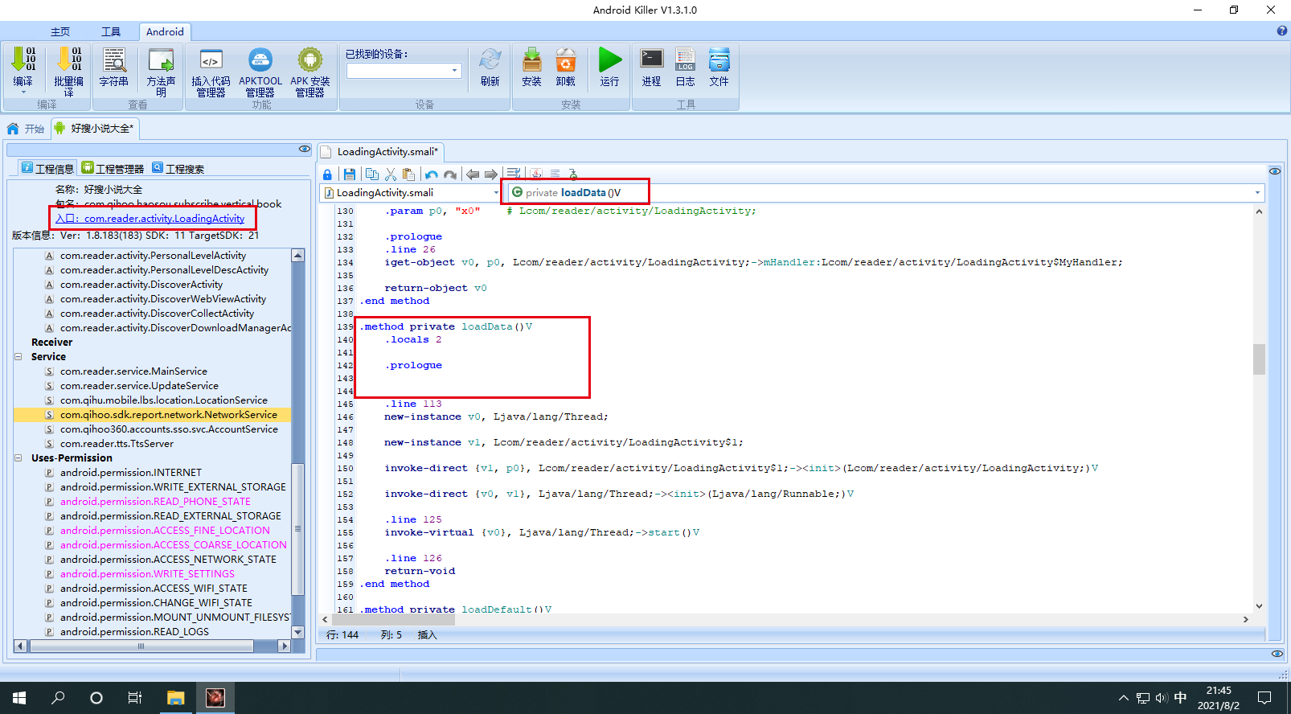Click the down arrow under the 编译 button
The height and width of the screenshot is (714, 1291).
click(x=23, y=92)
